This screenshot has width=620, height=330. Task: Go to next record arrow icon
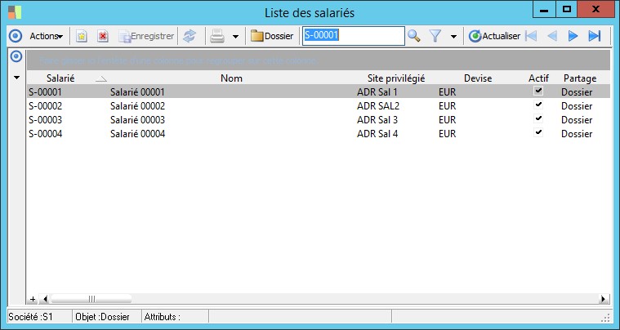tap(573, 37)
